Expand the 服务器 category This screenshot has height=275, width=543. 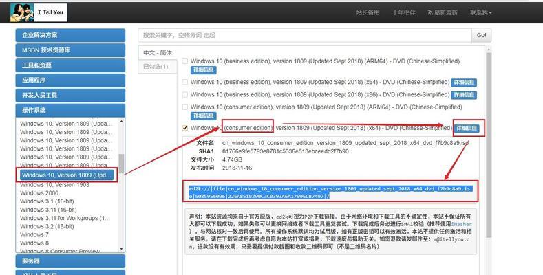click(70, 261)
